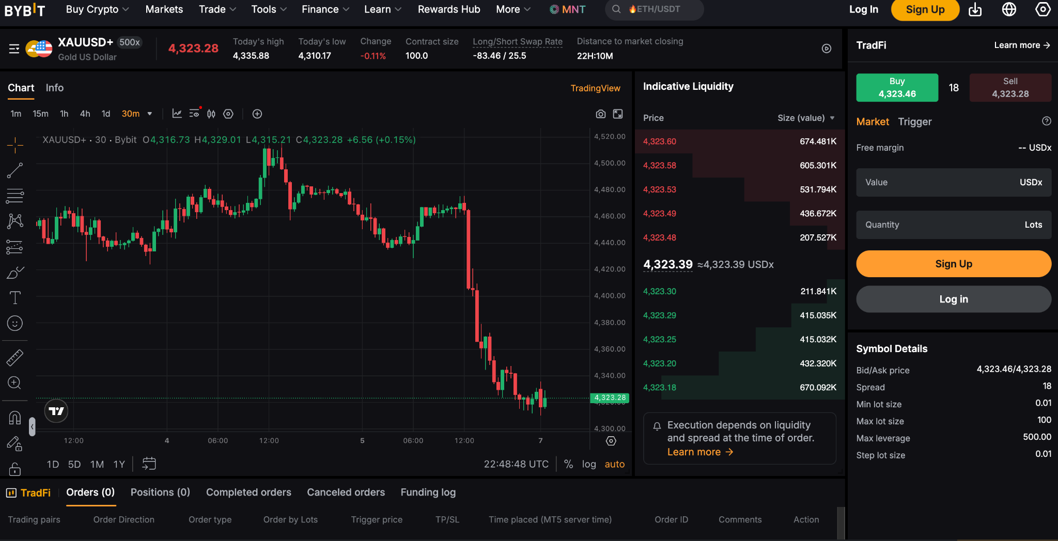Open the go to date calendar
The image size is (1058, 541).
tap(149, 464)
